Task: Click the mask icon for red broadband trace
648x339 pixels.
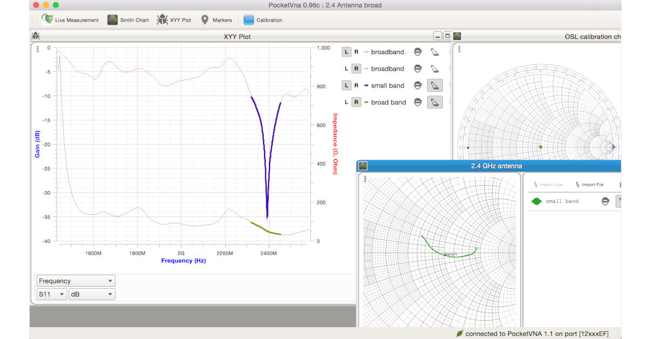Action: point(417,52)
